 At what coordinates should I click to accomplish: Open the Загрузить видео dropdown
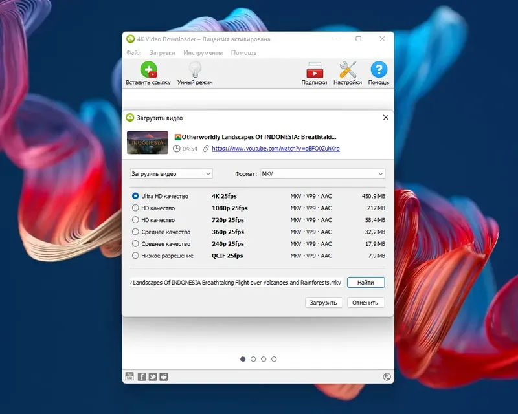(172, 173)
